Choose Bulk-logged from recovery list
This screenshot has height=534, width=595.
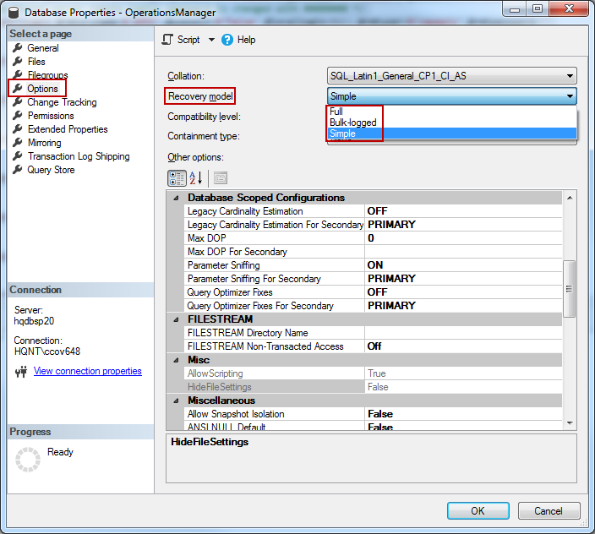352,123
